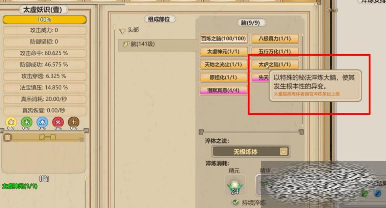
Task: Open the 无极炼体 dropdown
Action: tap(250, 152)
